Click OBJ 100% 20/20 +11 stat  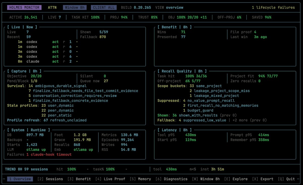click(x=188, y=17)
